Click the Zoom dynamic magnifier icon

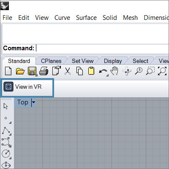[x=139, y=71]
